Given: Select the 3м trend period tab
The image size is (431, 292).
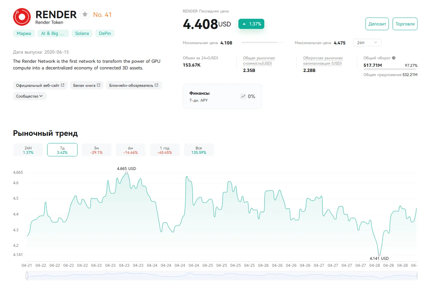Looking at the screenshot, I should [96, 150].
